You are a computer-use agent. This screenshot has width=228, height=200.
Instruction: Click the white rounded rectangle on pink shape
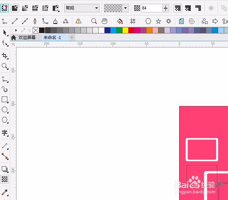point(202,150)
